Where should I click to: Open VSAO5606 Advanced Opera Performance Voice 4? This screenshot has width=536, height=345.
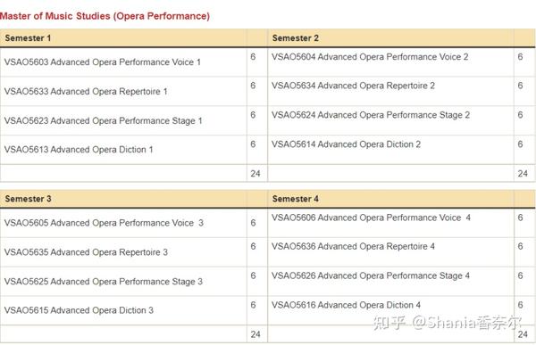(x=371, y=218)
